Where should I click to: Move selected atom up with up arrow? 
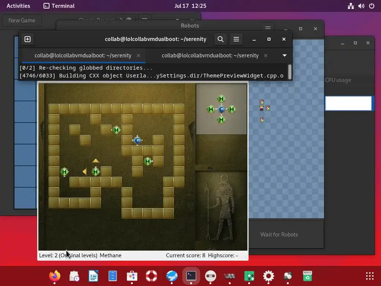pos(96,161)
